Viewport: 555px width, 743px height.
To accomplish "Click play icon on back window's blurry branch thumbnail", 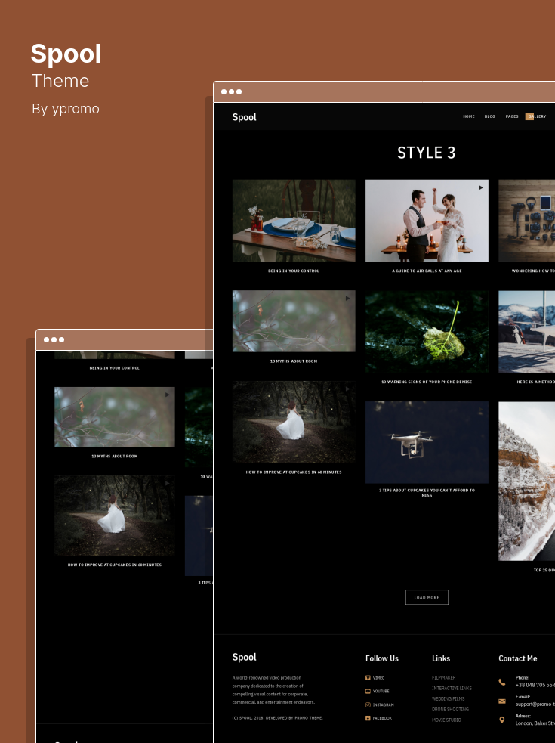I will tap(167, 395).
